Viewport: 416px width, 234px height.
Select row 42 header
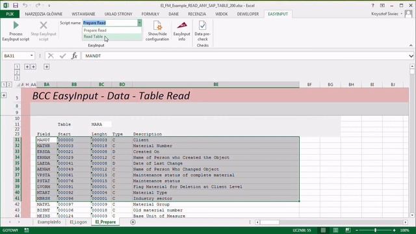17,204
